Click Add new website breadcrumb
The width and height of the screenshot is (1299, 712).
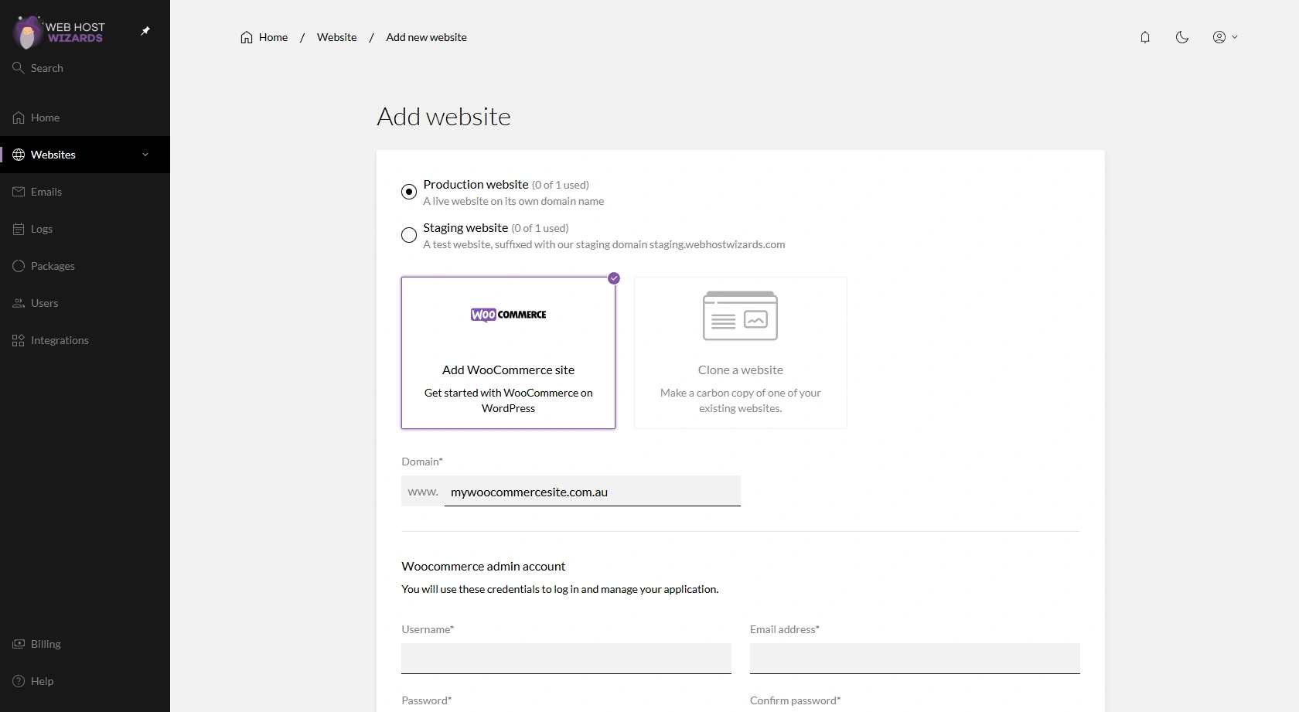click(x=426, y=37)
